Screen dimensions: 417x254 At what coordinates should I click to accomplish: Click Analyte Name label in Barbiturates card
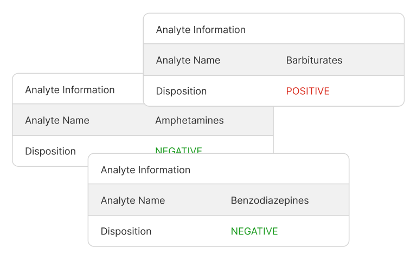point(188,60)
